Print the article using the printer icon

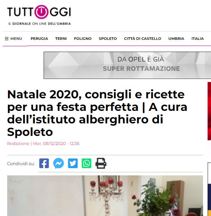pyautogui.click(x=101, y=163)
